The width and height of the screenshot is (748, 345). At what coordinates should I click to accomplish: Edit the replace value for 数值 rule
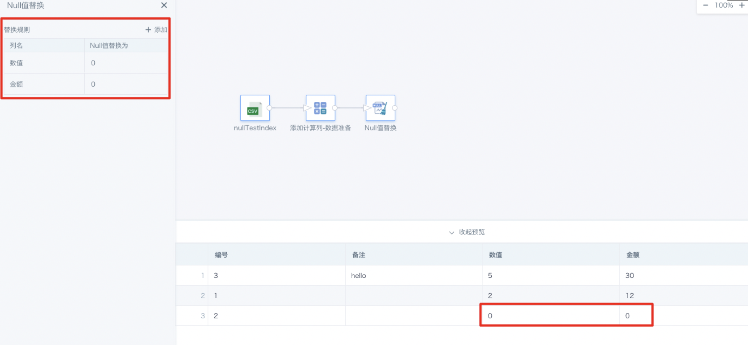tap(126, 63)
